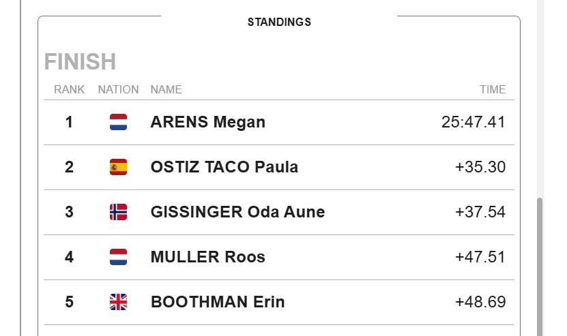Click the FINISH heading
Viewport: 567px width, 336px height.
click(80, 61)
